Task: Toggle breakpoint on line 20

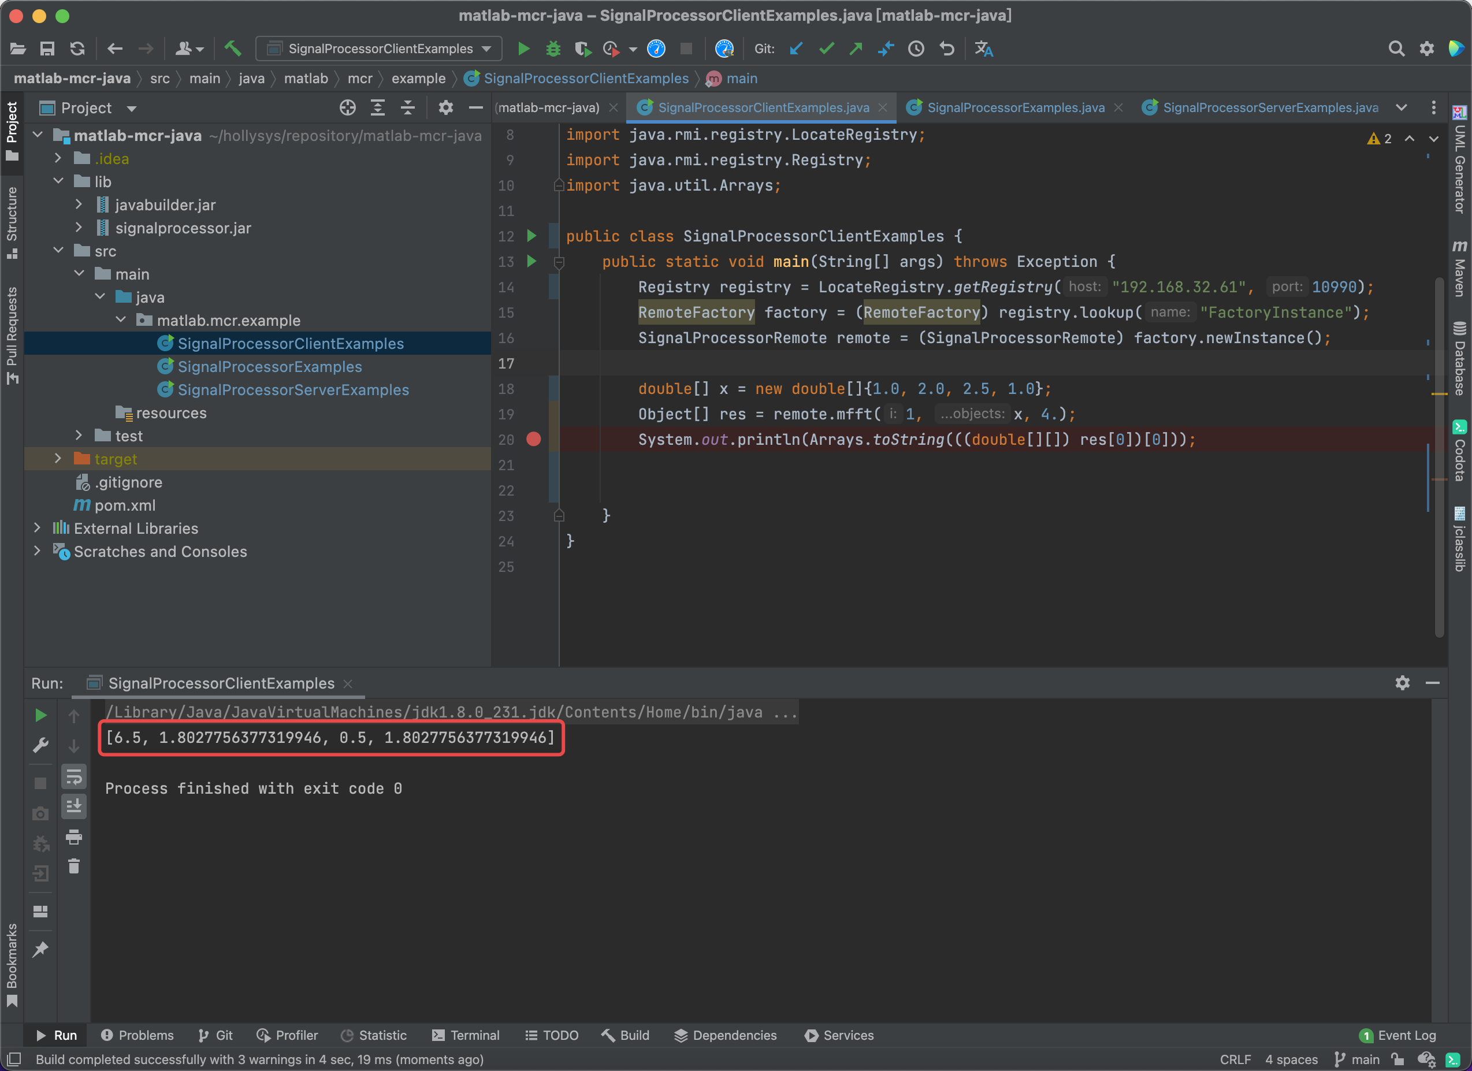Action: coord(533,440)
